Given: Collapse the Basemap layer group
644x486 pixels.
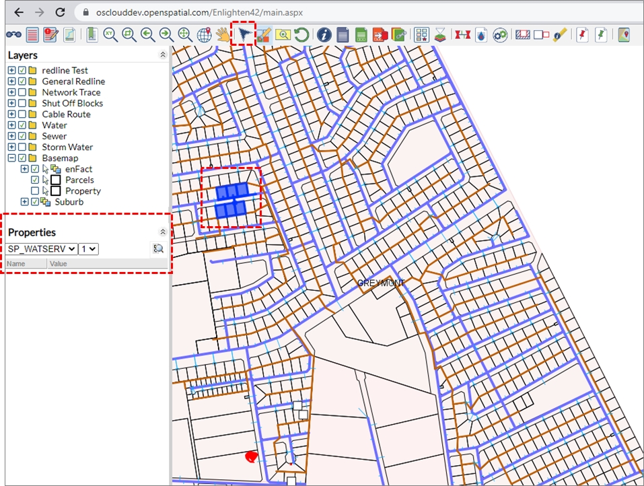Looking at the screenshot, I should [11, 158].
